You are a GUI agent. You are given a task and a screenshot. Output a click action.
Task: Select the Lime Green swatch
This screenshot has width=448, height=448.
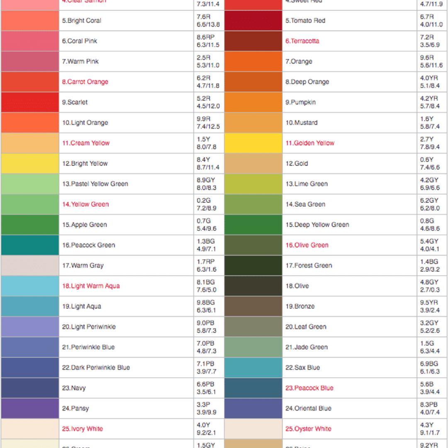pyautogui.click(x=253, y=184)
